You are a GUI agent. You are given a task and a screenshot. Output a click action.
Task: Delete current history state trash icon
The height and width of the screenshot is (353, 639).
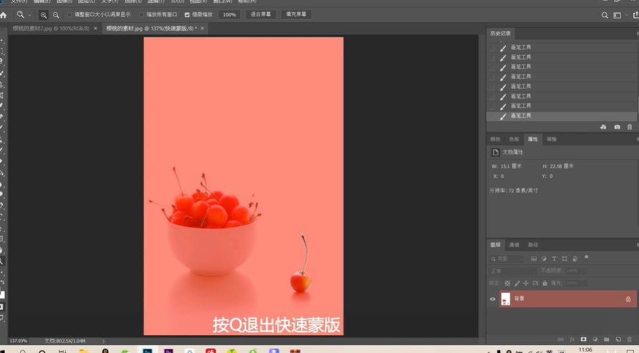pyautogui.click(x=629, y=127)
